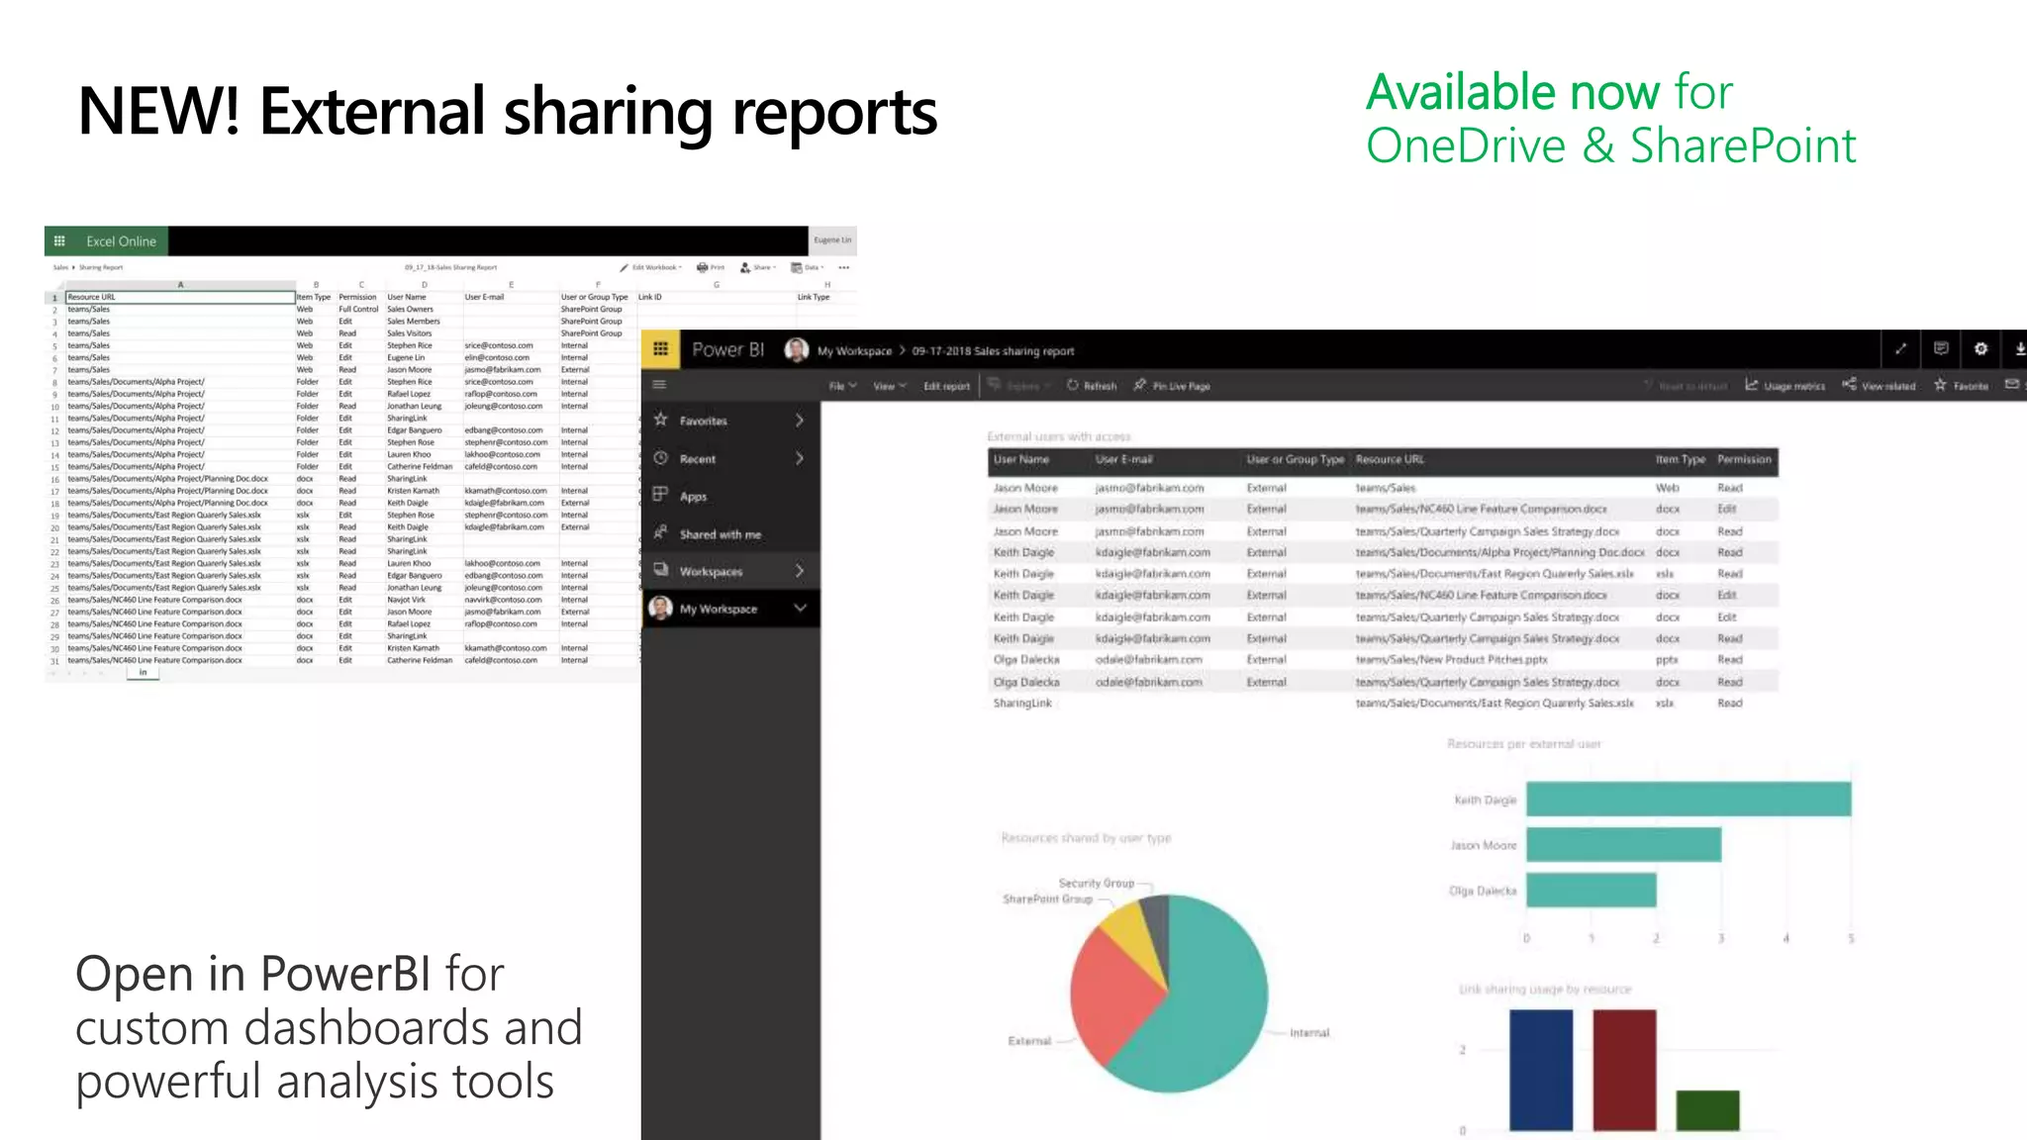
Task: Select the Keith Daigle bar in chart
Action: (1689, 799)
